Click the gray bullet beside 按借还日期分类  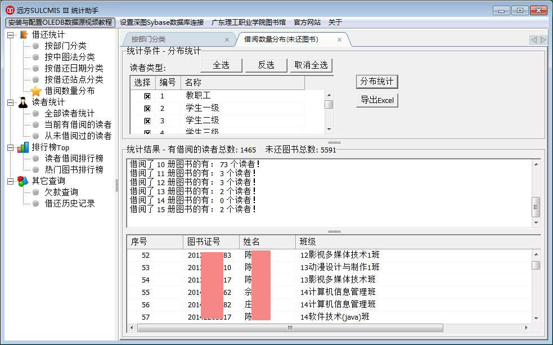pyautogui.click(x=35, y=69)
